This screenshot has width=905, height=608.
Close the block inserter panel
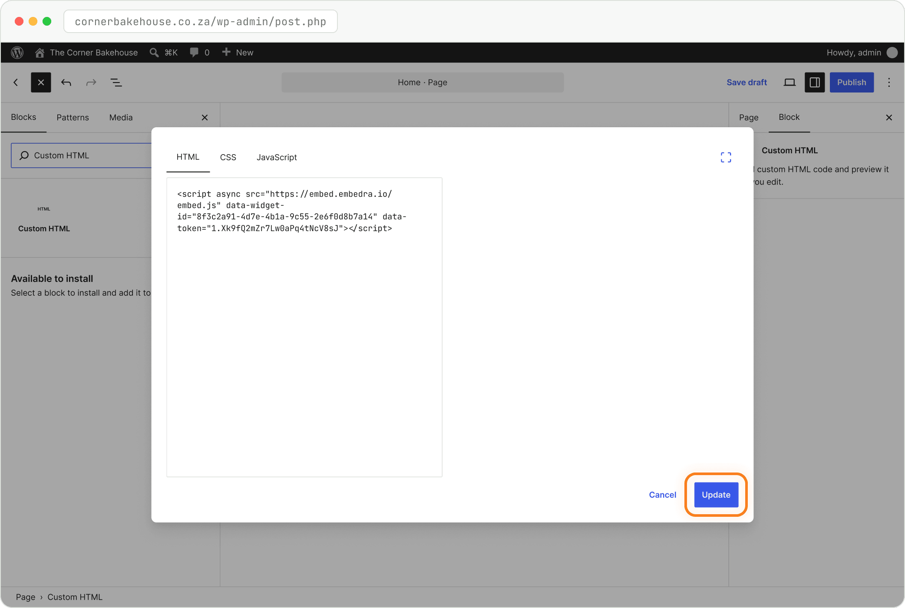(x=205, y=118)
